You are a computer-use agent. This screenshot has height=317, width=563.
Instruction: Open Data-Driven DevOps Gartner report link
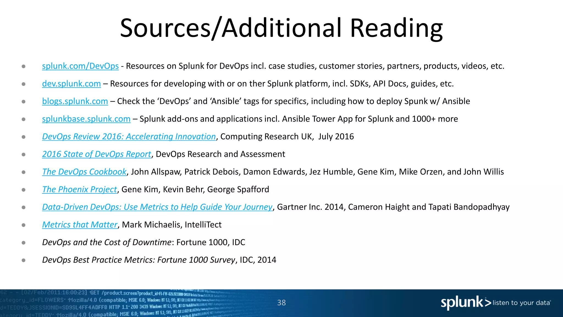tap(157, 207)
